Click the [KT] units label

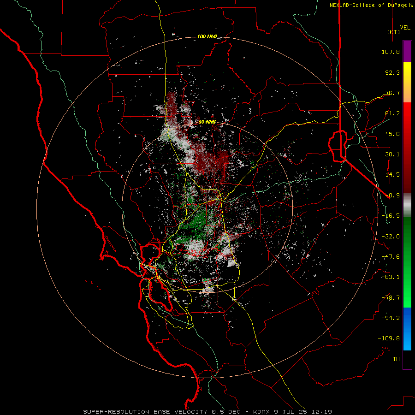pyautogui.click(x=393, y=32)
